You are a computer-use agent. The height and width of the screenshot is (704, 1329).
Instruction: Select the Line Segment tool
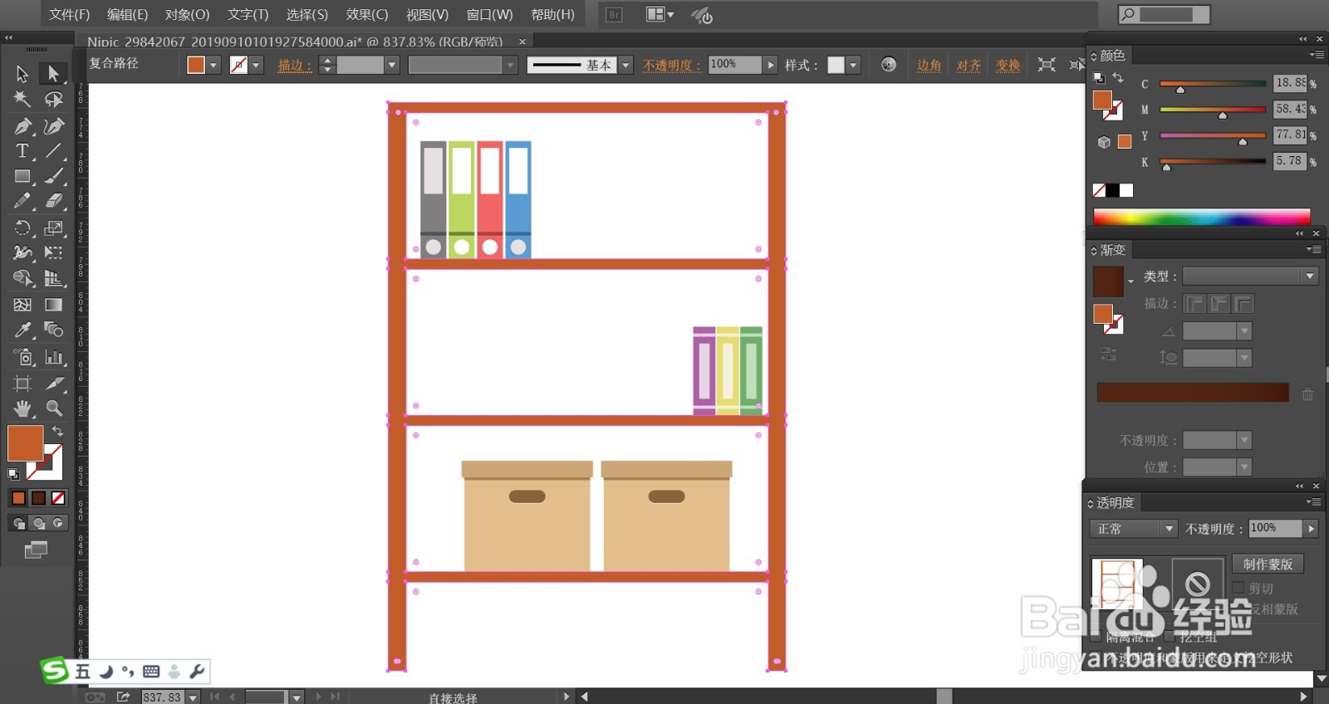tap(54, 151)
